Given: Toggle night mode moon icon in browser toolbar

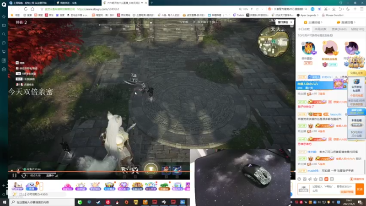Looking at the screenshot, I should [348, 9].
